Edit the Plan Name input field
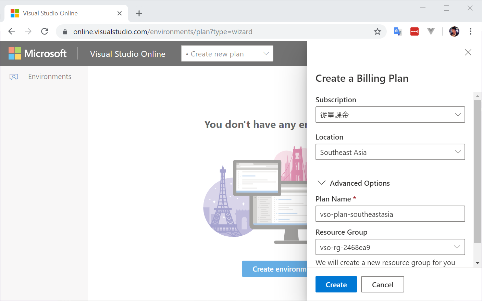 390,214
